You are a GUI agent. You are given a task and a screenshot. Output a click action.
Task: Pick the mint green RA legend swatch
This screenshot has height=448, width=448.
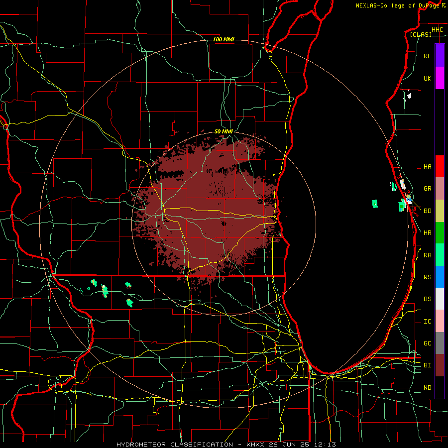[x=440, y=255]
